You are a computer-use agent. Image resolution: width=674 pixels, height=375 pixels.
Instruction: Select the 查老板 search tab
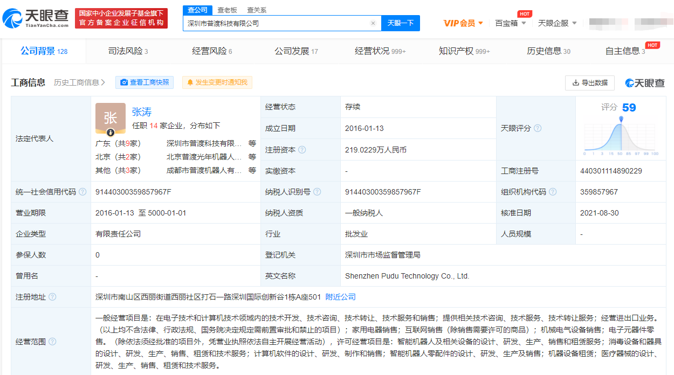tap(227, 10)
